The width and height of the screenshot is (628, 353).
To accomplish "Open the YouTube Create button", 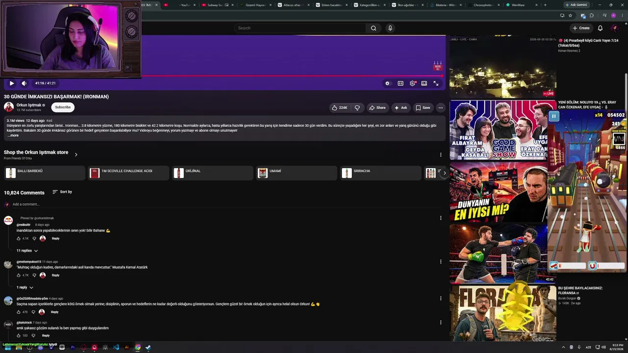I will (581, 28).
